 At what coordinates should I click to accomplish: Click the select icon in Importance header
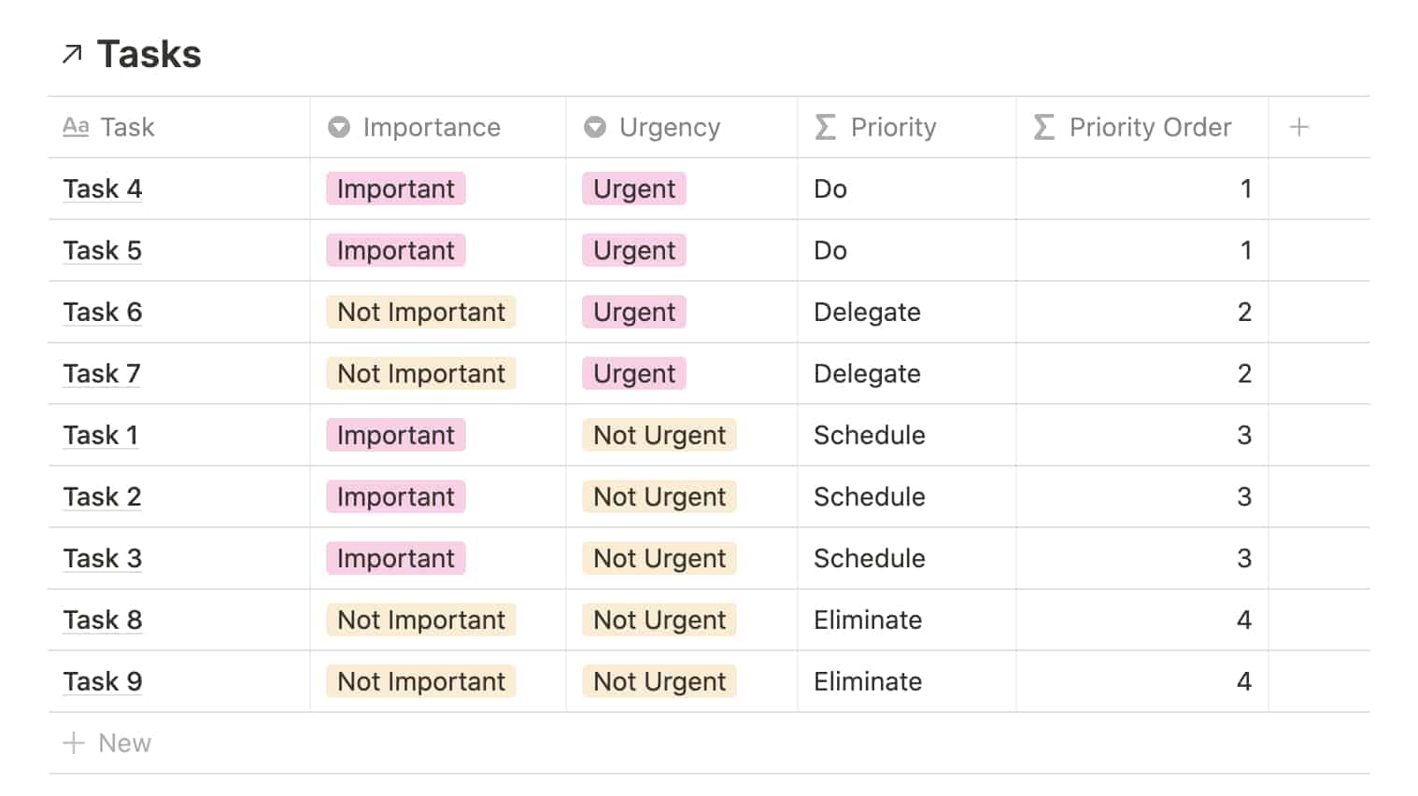pyautogui.click(x=339, y=127)
